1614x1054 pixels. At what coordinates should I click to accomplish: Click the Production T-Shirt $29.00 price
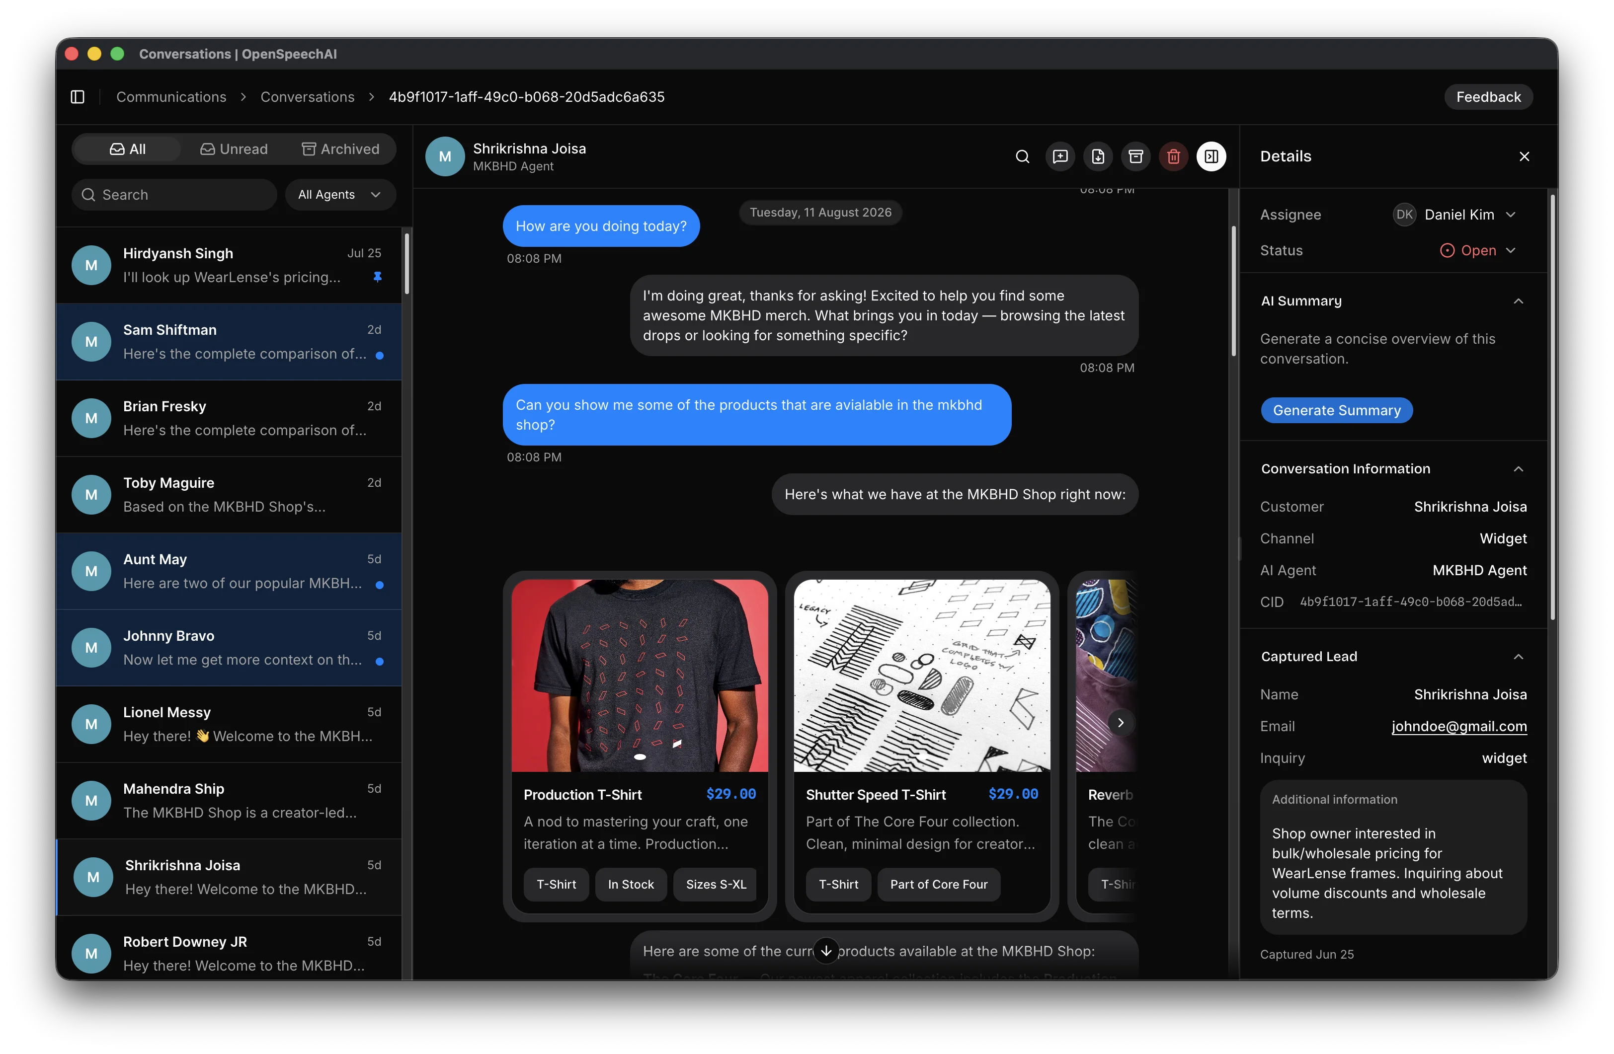pyautogui.click(x=730, y=794)
